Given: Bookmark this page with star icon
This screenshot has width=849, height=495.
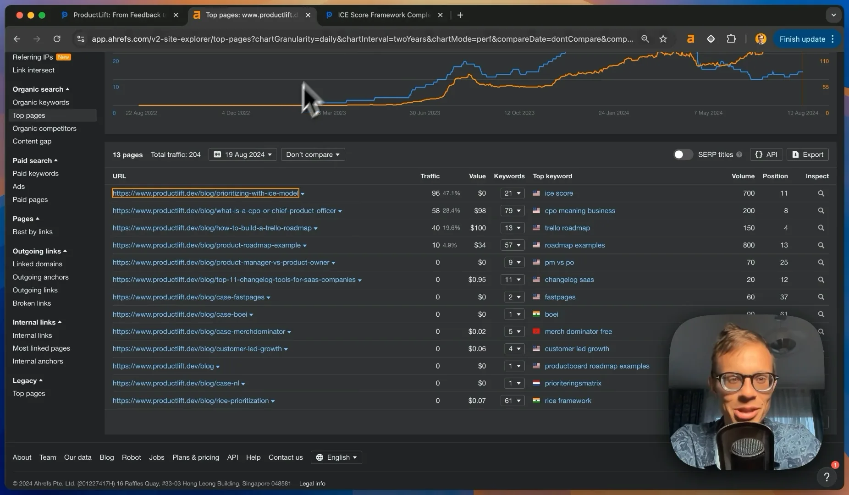Looking at the screenshot, I should (663, 39).
